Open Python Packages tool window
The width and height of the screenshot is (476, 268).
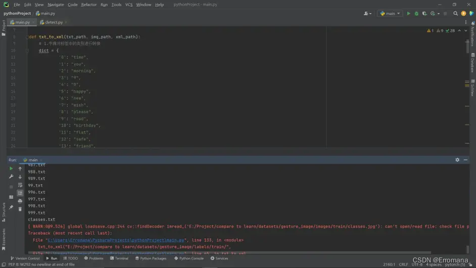coord(151,258)
